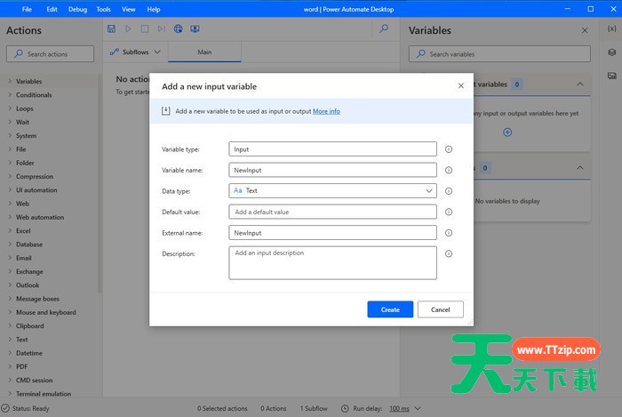This screenshot has width=622, height=417.
Task: Collapse the Input/output variables section
Action: 579,84
